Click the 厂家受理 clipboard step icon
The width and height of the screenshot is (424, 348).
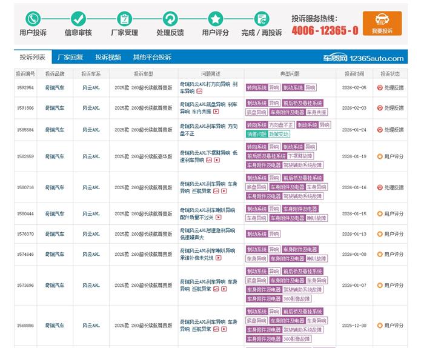[x=124, y=19]
